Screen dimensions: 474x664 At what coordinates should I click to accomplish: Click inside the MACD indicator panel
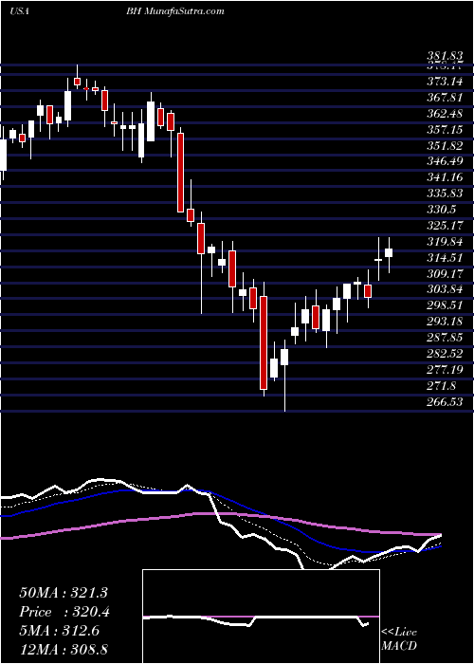point(262,617)
